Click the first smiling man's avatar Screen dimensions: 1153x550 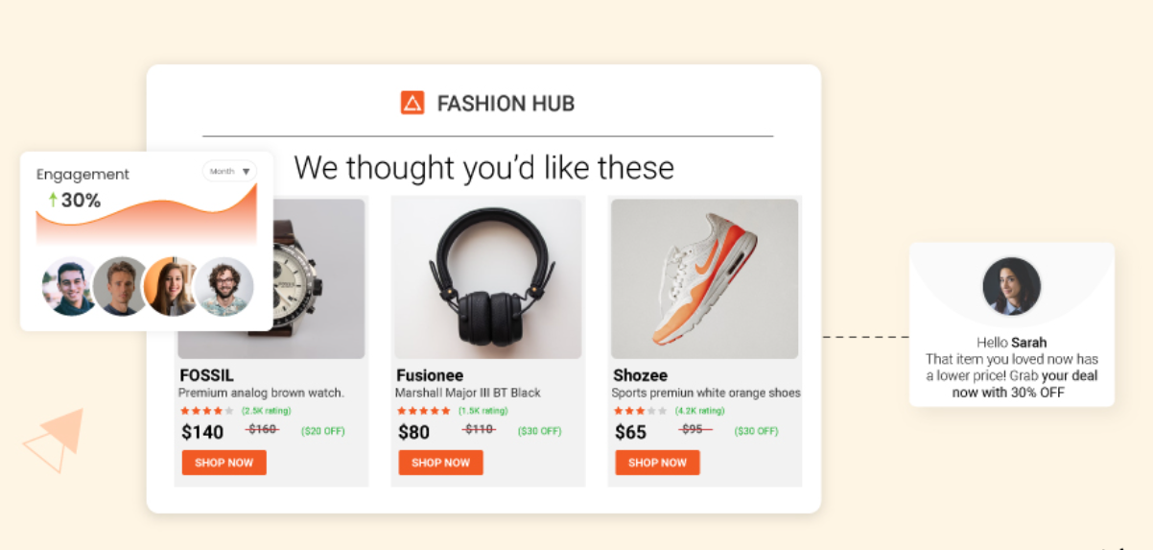pyautogui.click(x=70, y=286)
